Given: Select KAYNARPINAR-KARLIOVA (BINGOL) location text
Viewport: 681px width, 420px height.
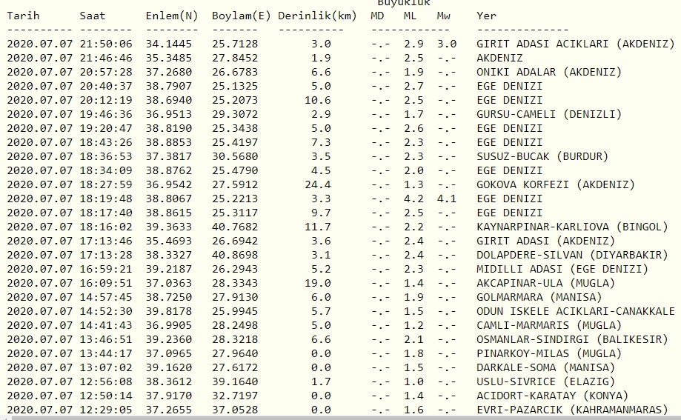Looking at the screenshot, I should 572,227.
